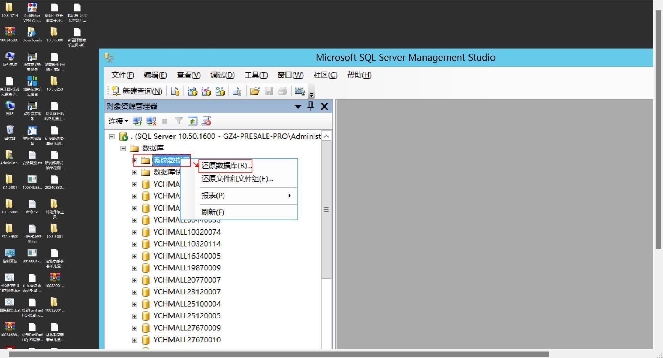Open the 帮助(H) menu
The height and width of the screenshot is (358, 663).
pyautogui.click(x=359, y=75)
